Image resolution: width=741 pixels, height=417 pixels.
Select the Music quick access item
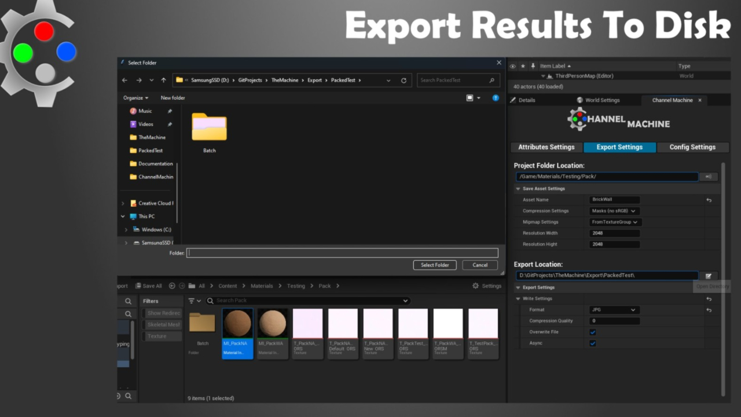(145, 111)
